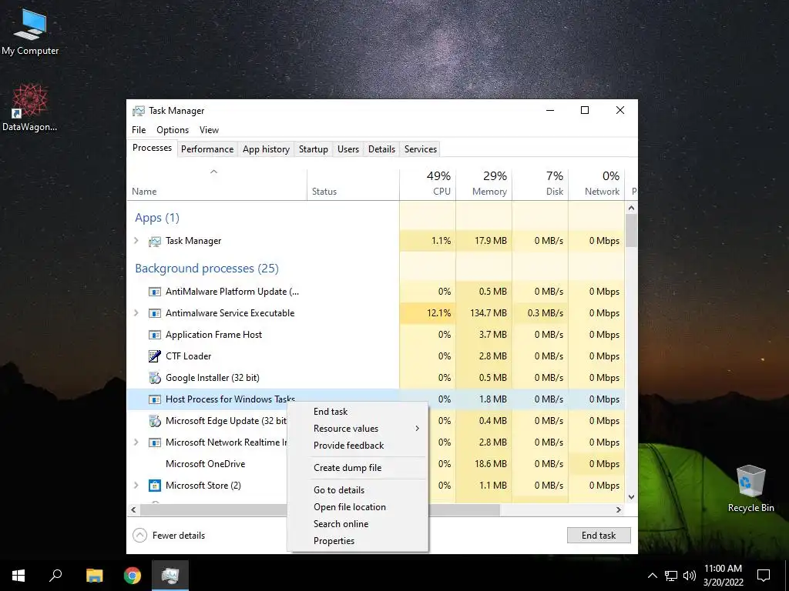Open My Computer desktop icon

pyautogui.click(x=30, y=32)
